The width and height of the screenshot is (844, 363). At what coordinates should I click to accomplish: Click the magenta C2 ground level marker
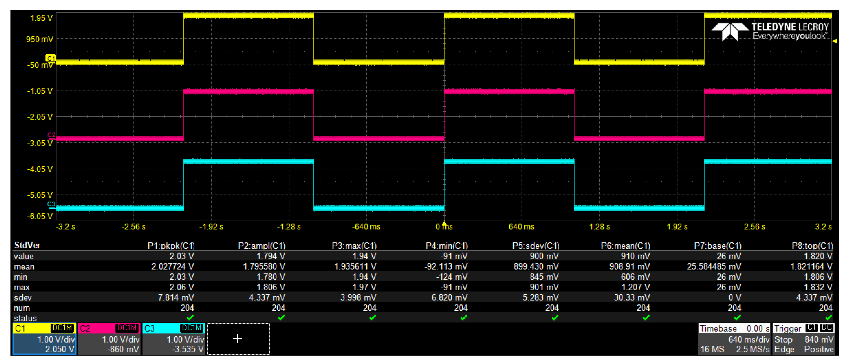click(51, 135)
